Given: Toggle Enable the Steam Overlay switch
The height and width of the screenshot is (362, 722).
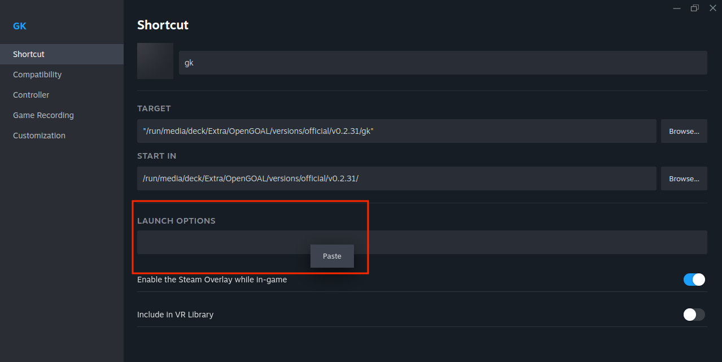Looking at the screenshot, I should (694, 280).
